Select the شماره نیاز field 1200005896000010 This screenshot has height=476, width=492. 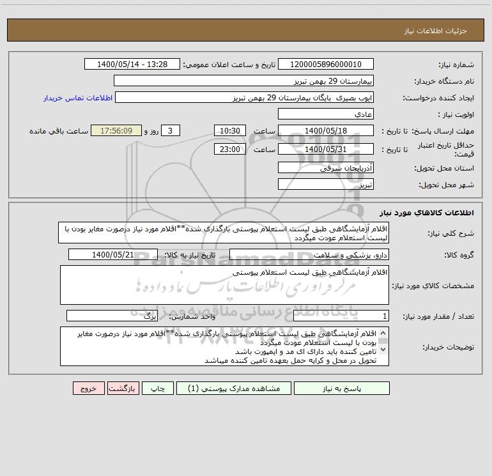[326, 64]
